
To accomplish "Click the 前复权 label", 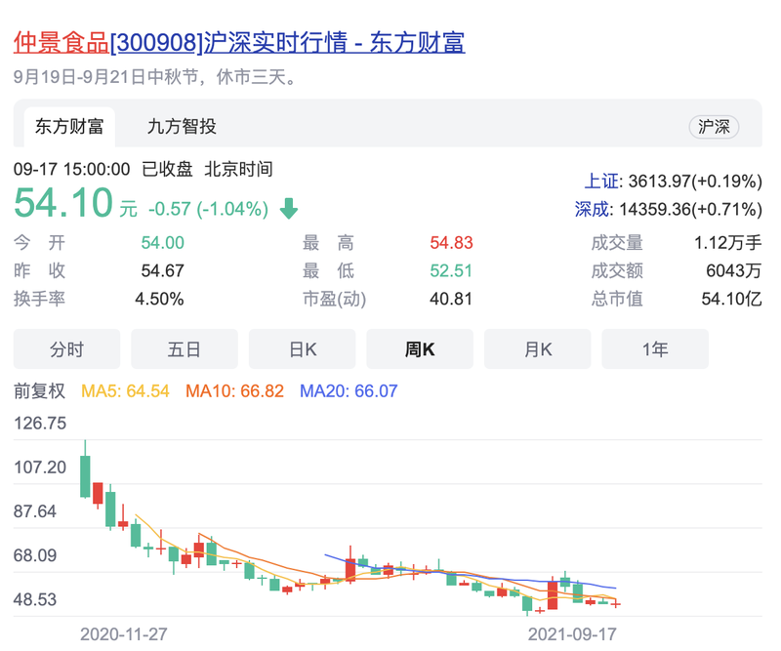I will click(39, 391).
